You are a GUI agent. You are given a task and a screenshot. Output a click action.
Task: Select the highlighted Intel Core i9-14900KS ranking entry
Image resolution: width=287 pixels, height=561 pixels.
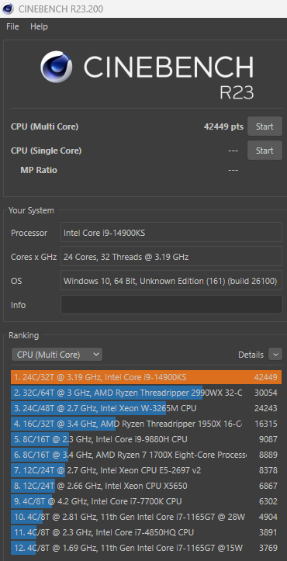click(x=146, y=377)
